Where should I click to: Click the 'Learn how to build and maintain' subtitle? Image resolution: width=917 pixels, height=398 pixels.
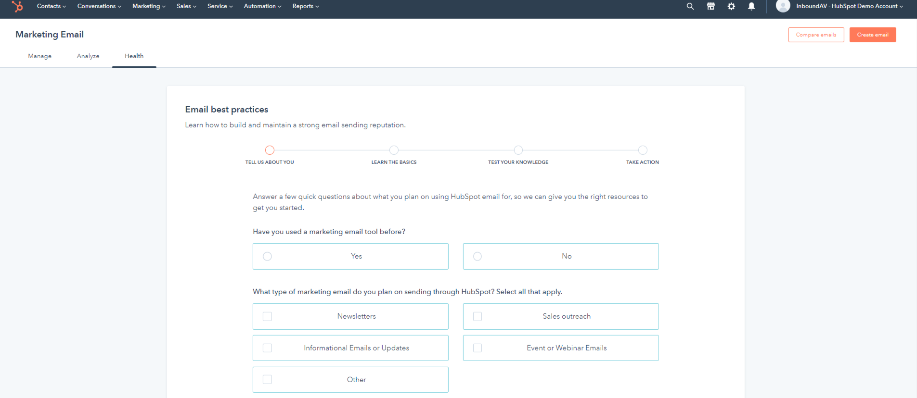pyautogui.click(x=296, y=125)
